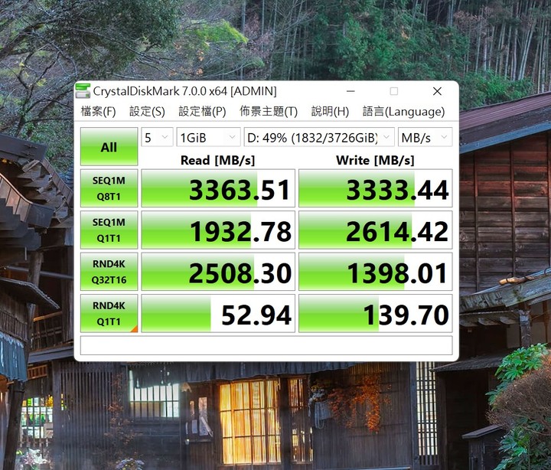The image size is (551, 470).
Task: Open the D: 49% drive selection dropdown
Action: pyautogui.click(x=319, y=137)
